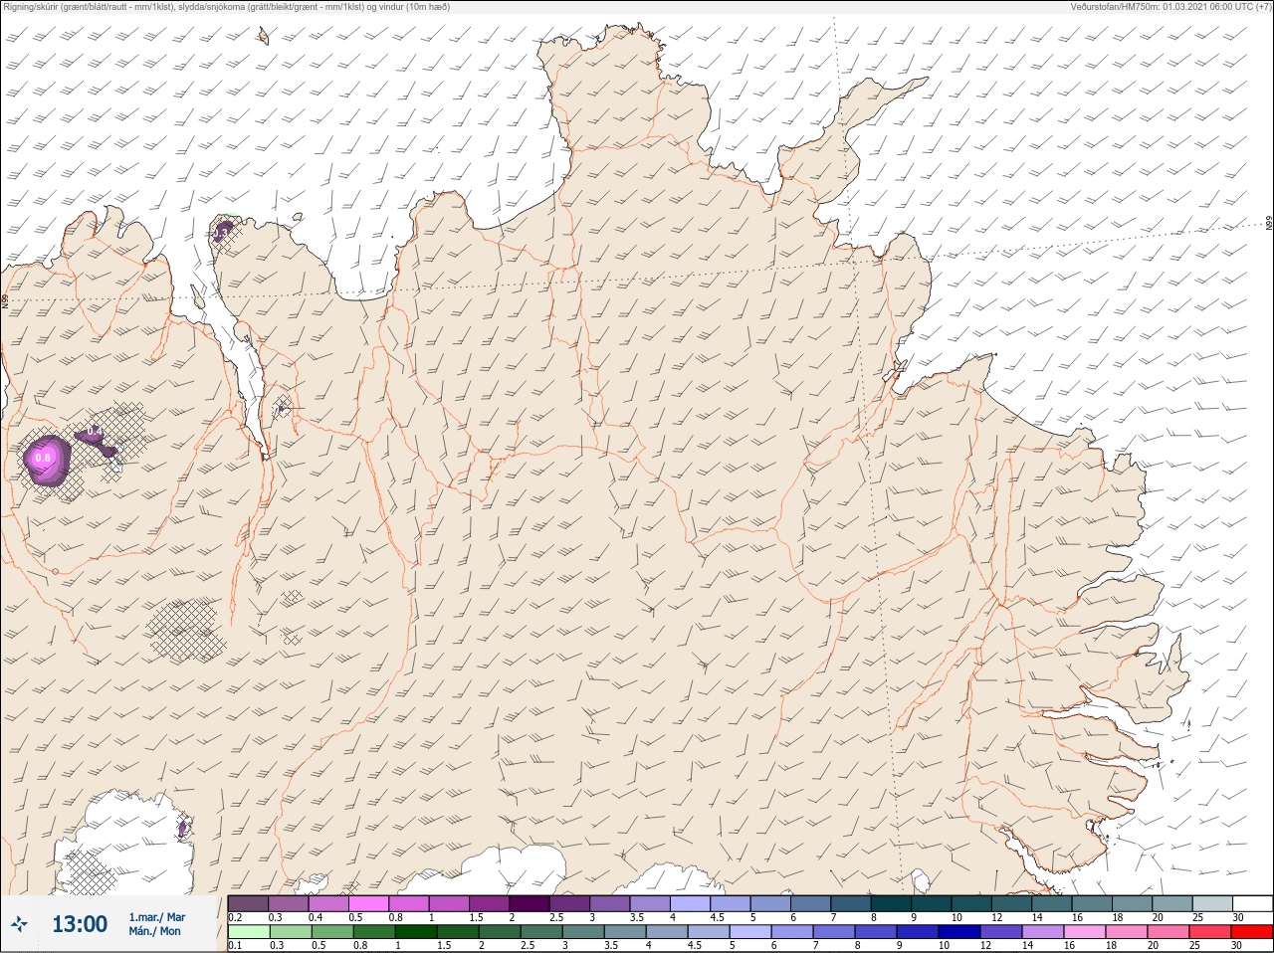Pick the dark green lower-scale swatch between 1 and 1.5
Screen dimensions: 1274x953
(415, 932)
